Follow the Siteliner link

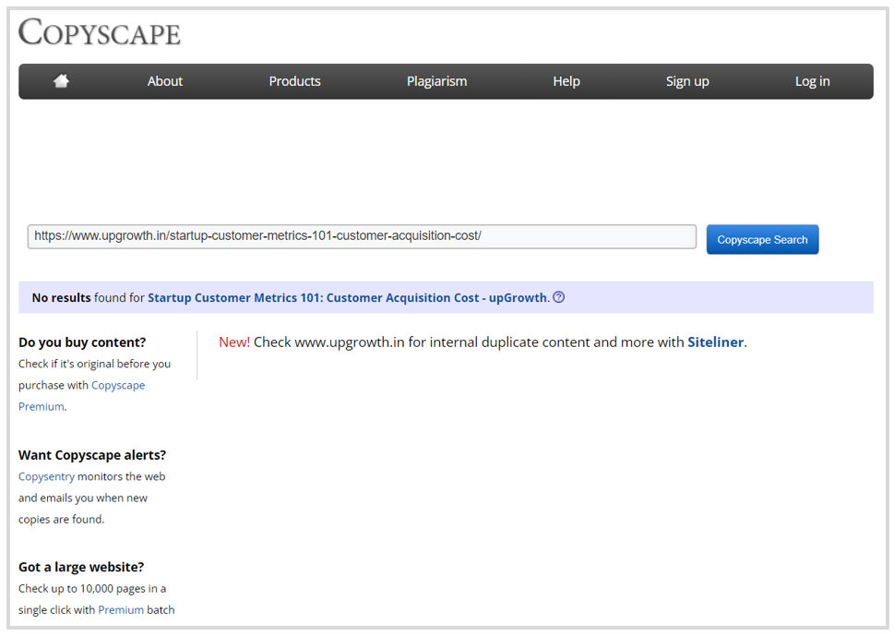tap(716, 342)
